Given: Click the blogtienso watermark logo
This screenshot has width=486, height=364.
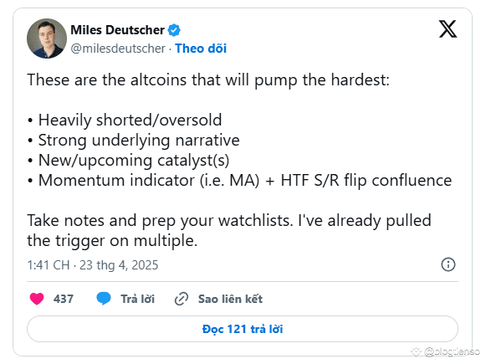Looking at the screenshot, I should pos(445,352).
